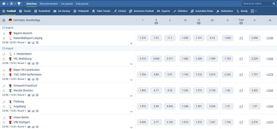Image resolution: width=277 pixels, height=129 pixels.
Task: Select over odds 1.66 for Frankfurt match
Action: tap(227, 90)
